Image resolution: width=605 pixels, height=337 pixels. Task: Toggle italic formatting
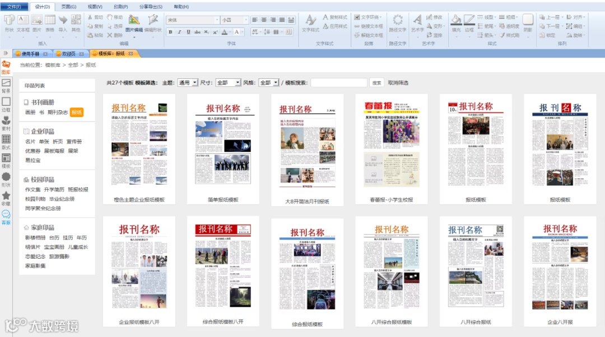179,32
